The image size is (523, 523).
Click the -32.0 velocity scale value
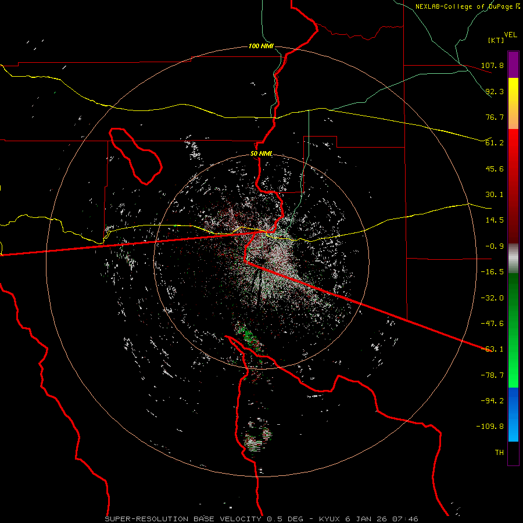(492, 298)
